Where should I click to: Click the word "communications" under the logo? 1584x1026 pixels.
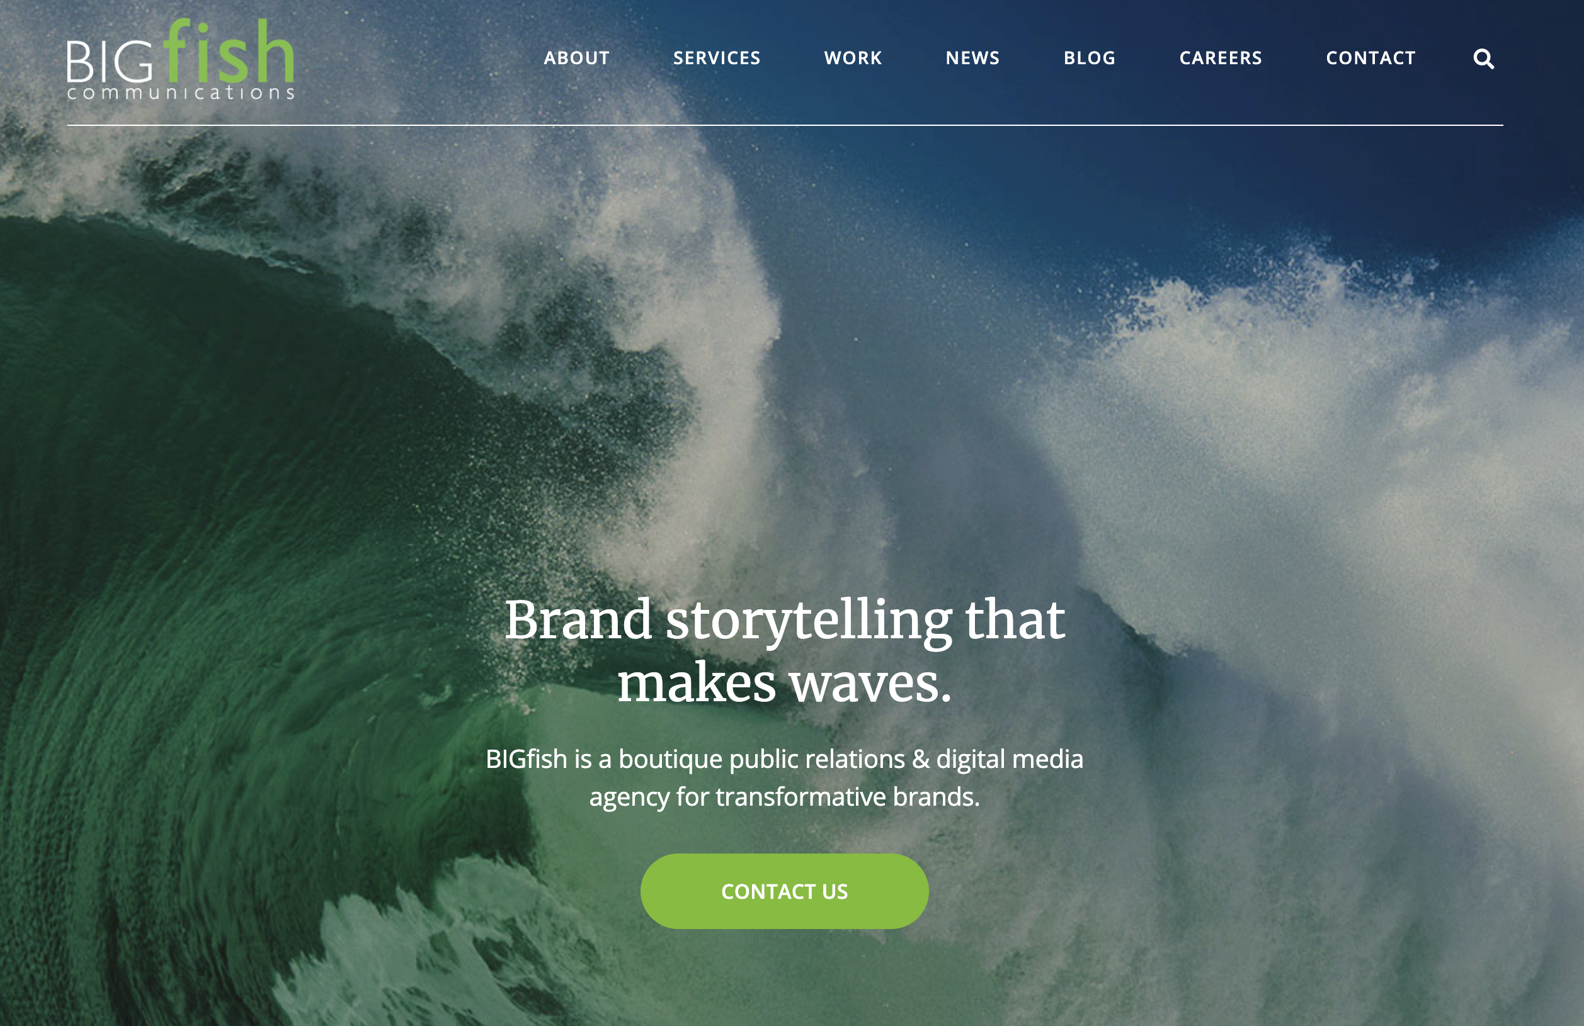point(180,93)
